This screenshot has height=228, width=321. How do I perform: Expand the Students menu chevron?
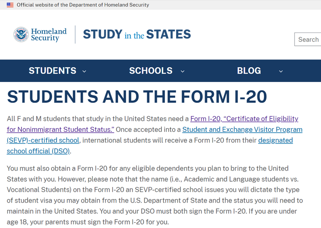click(84, 71)
